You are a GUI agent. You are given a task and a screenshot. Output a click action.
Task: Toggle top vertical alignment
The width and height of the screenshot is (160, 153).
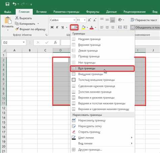pyautogui.click(x=102, y=19)
